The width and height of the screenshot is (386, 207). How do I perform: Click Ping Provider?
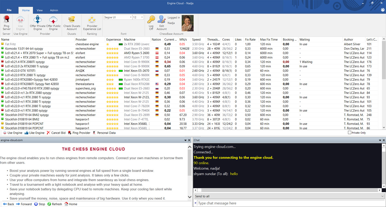pyautogui.click(x=79, y=133)
